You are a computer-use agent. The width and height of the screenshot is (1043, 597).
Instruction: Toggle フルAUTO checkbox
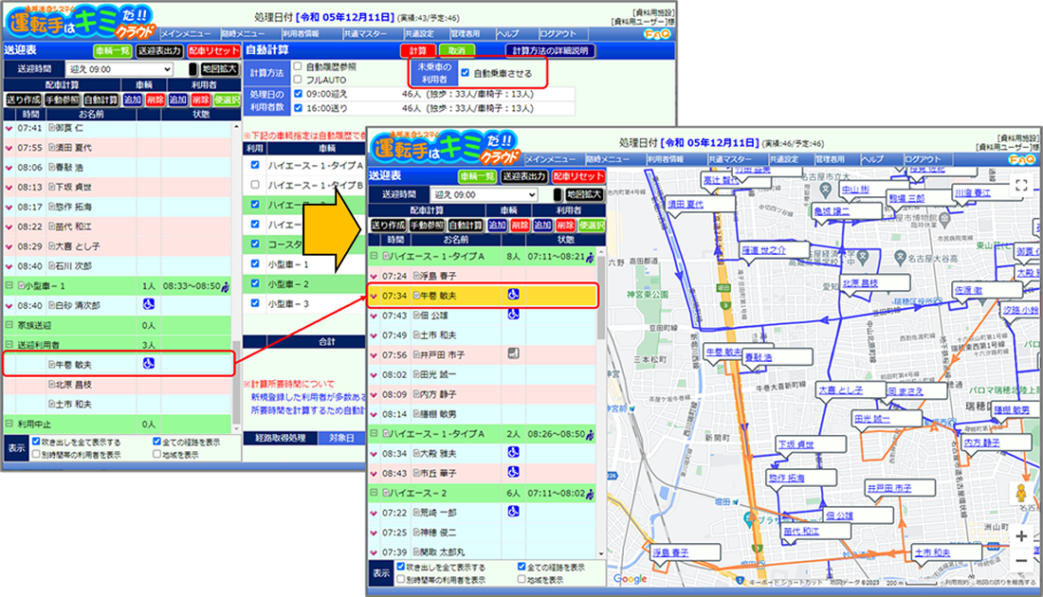tap(298, 80)
